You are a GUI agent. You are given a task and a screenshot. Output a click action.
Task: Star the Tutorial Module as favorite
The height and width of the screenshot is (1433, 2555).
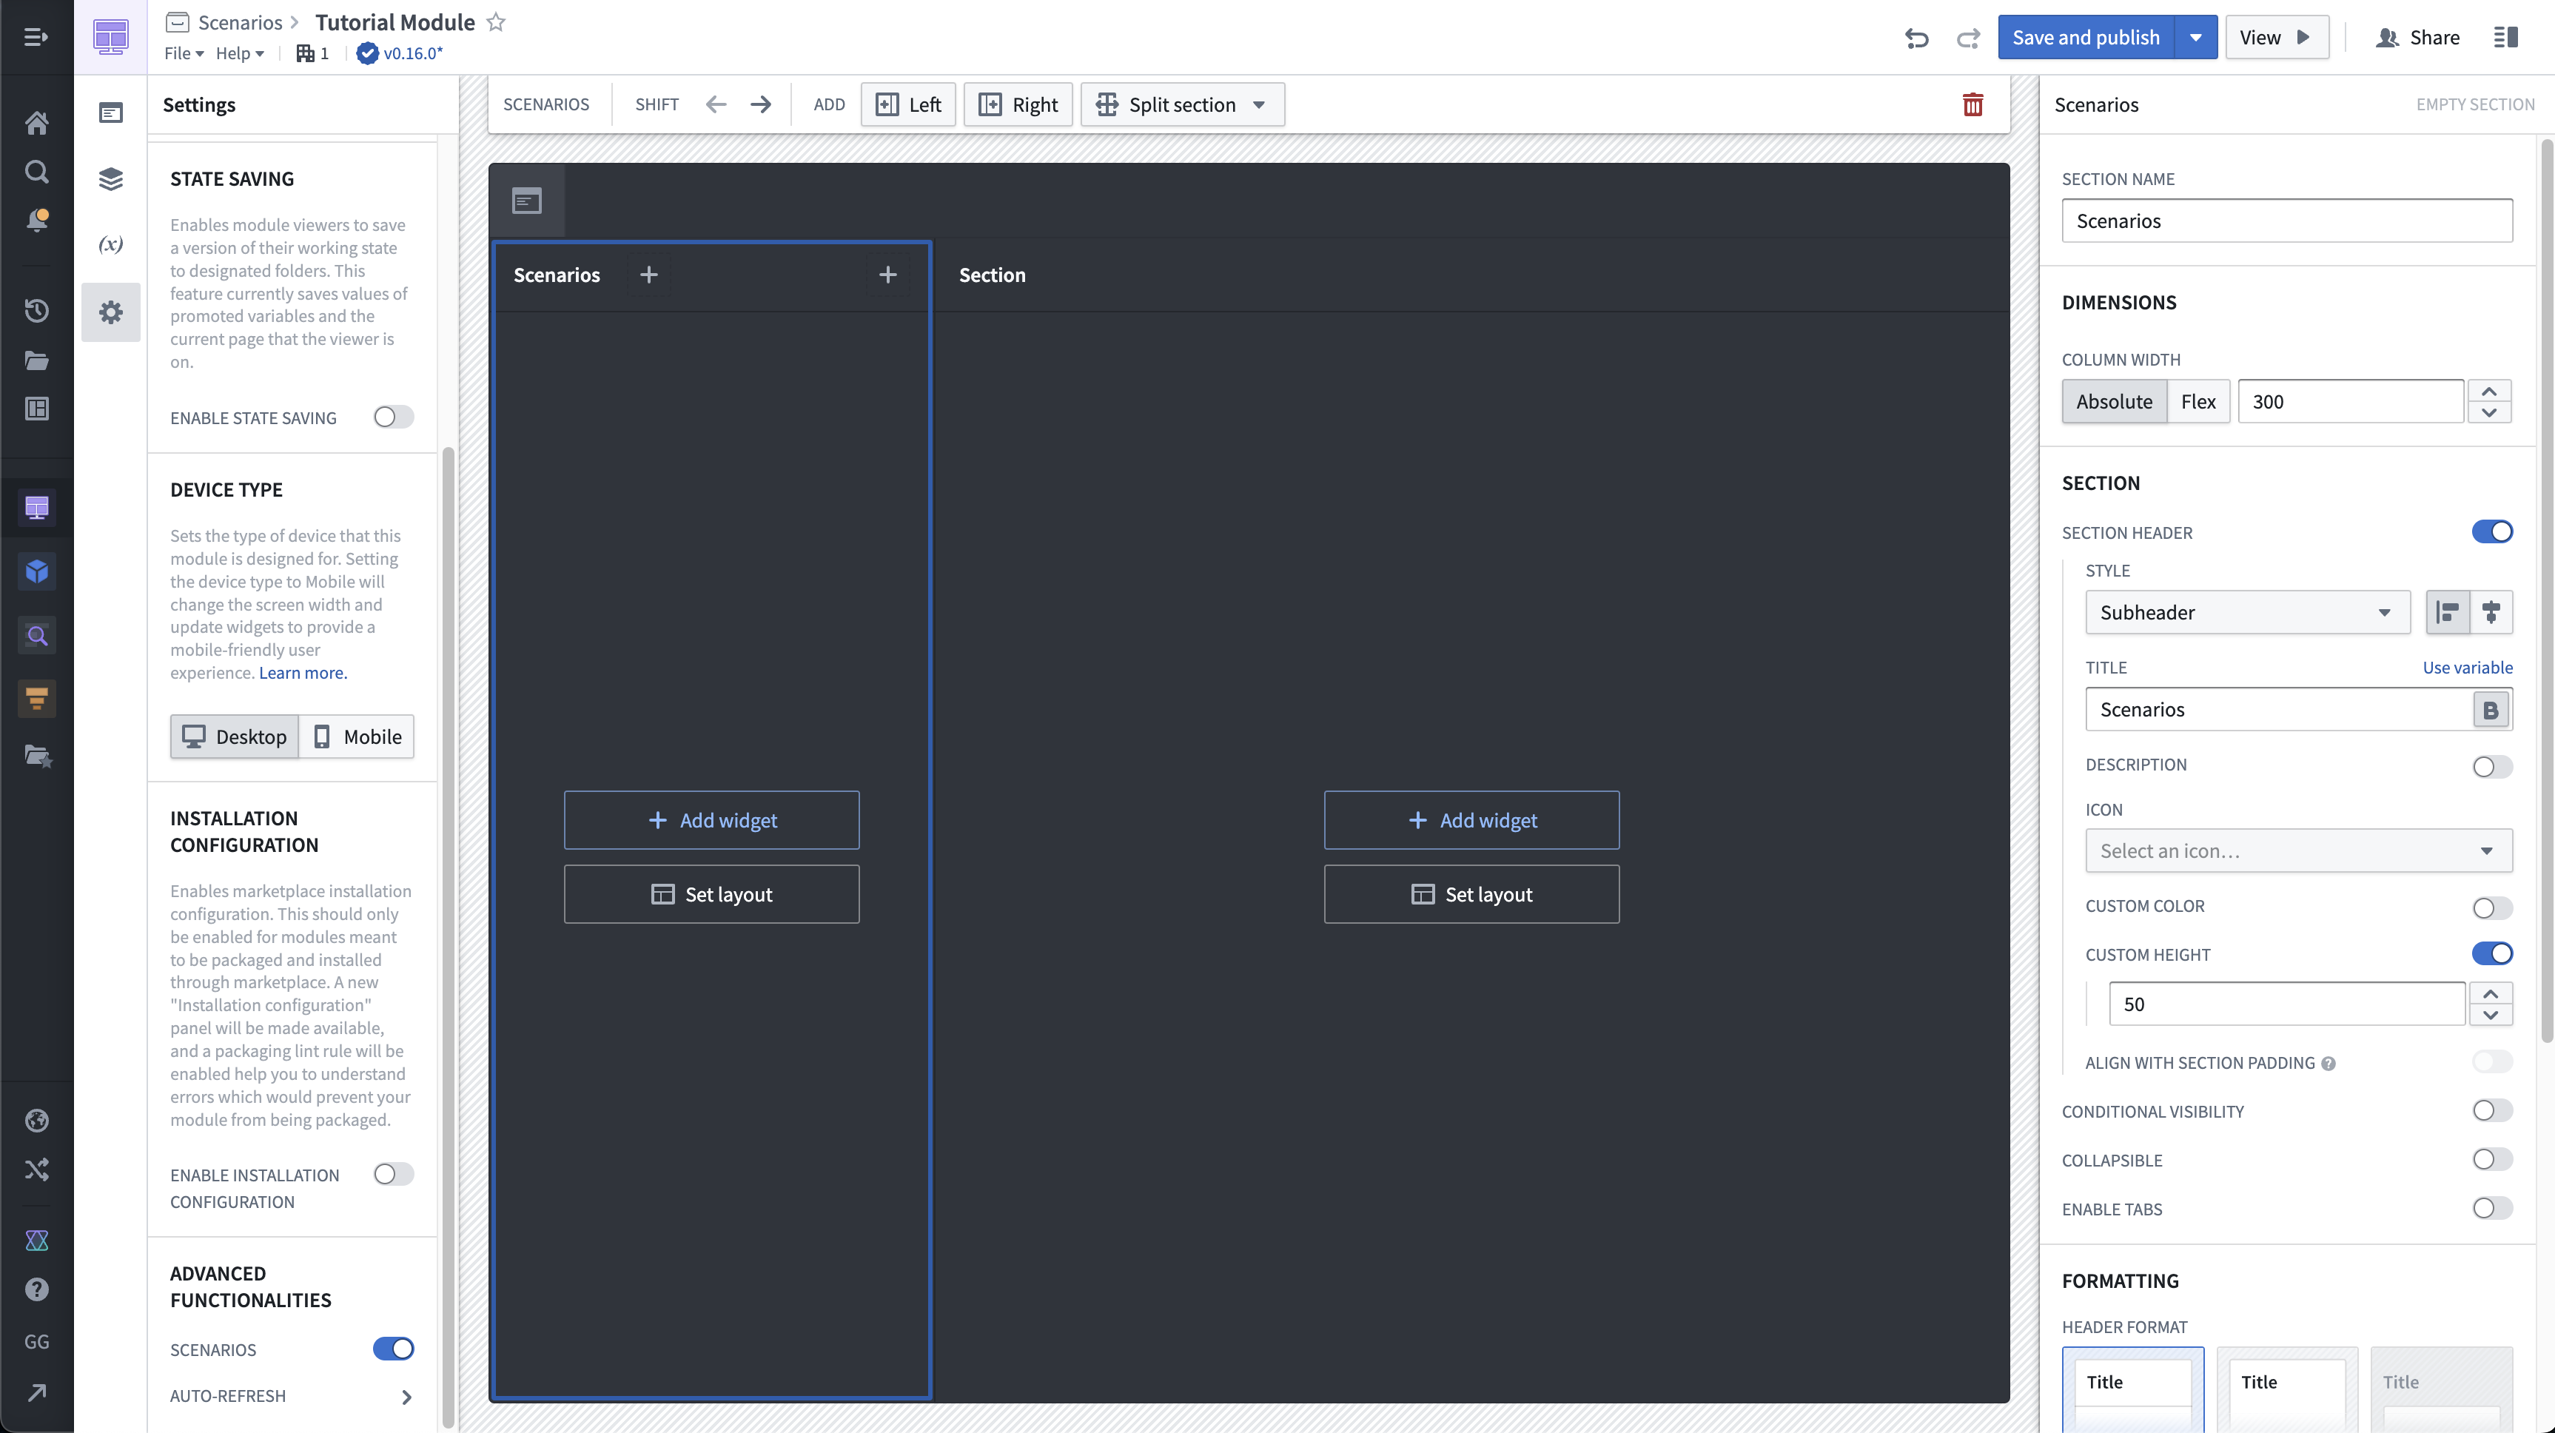496,21
